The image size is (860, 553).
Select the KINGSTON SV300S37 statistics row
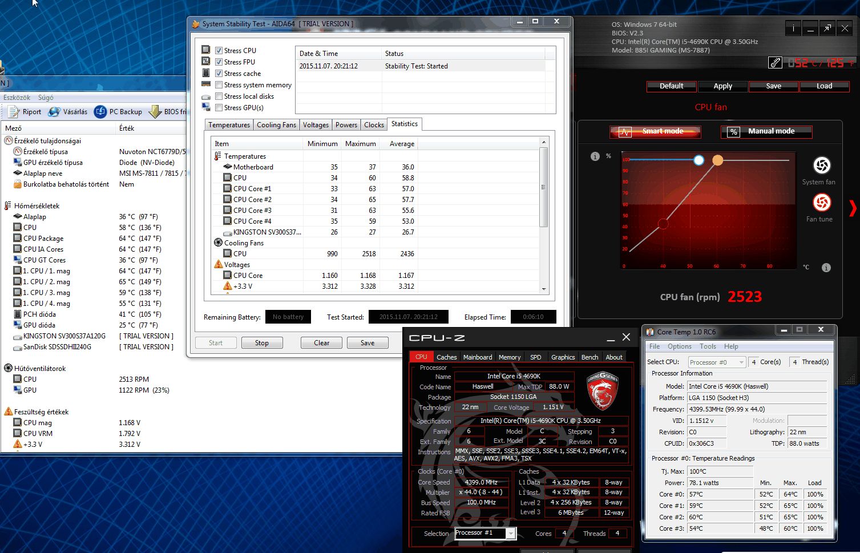coord(375,232)
